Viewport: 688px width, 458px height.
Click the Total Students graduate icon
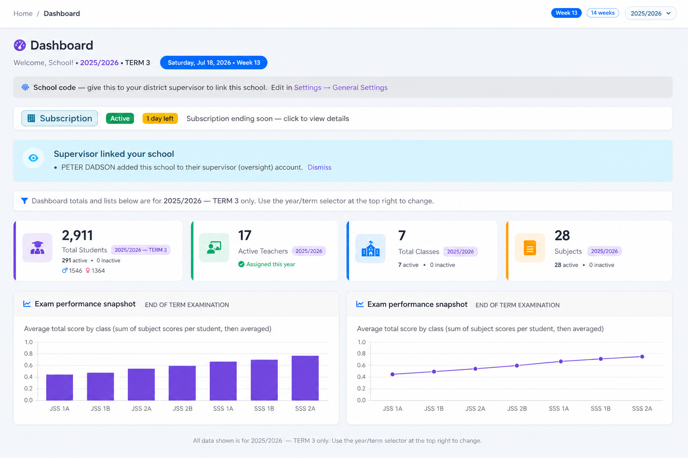pos(37,247)
